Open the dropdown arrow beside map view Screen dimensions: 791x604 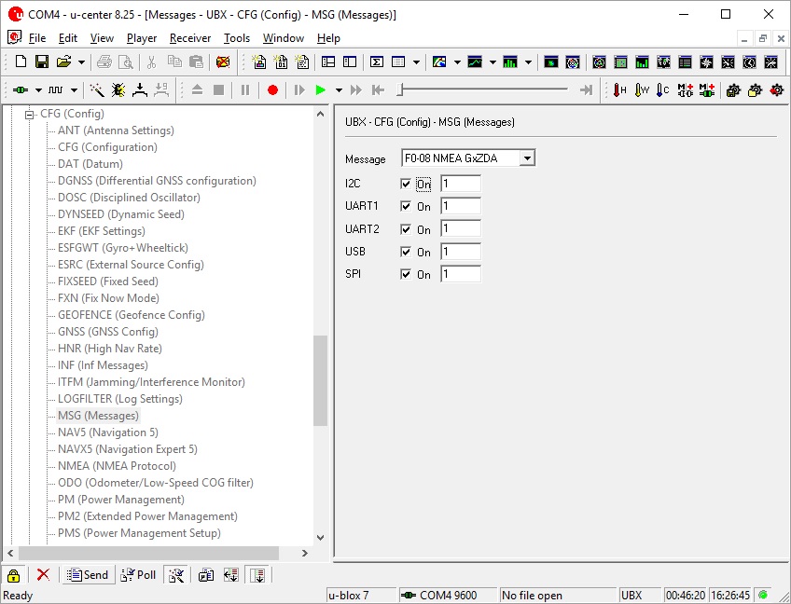[457, 62]
